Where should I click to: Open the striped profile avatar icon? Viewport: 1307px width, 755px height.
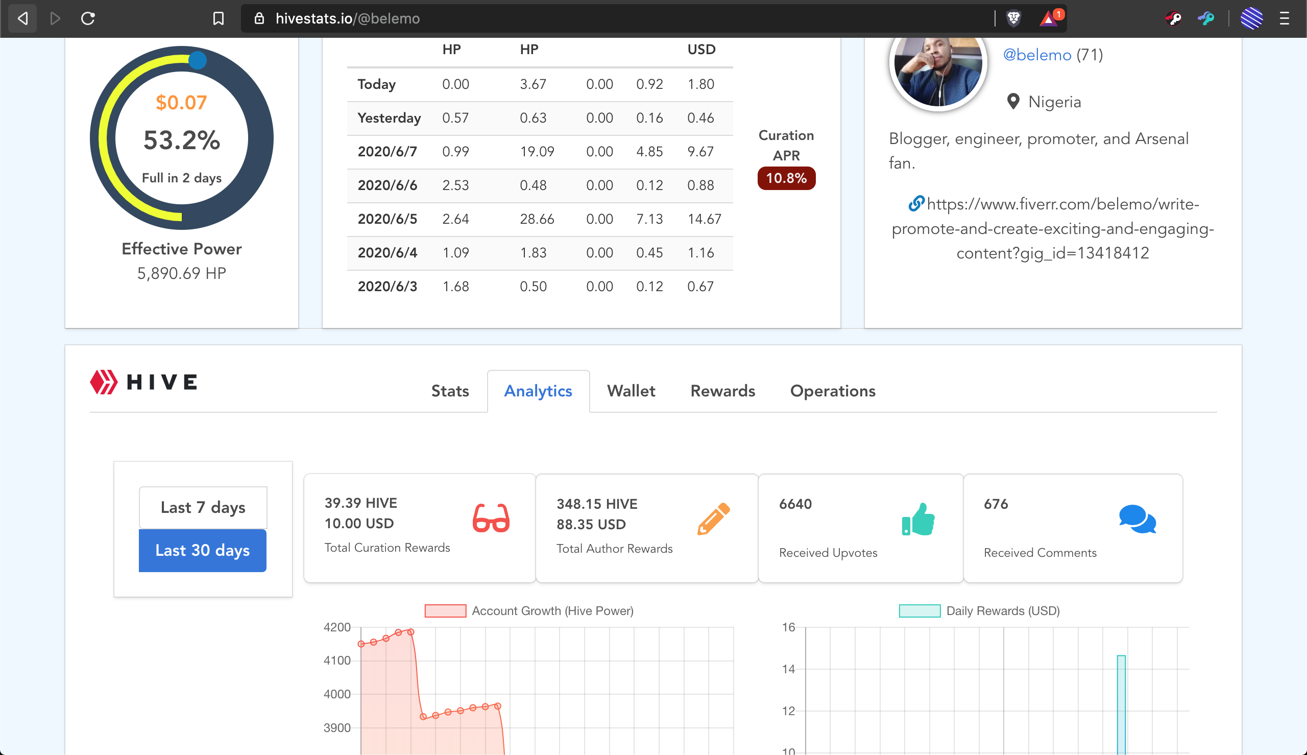tap(1251, 19)
